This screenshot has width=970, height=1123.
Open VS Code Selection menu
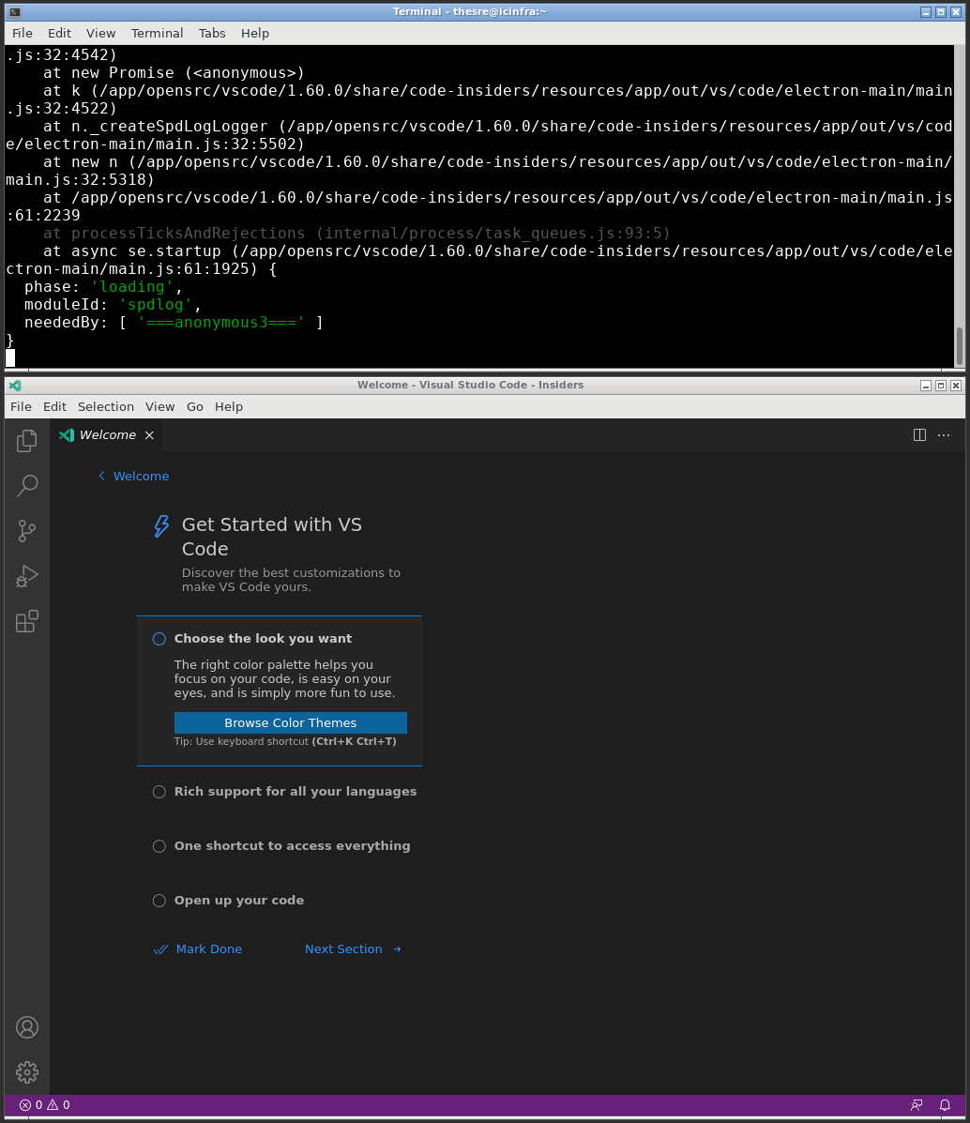[x=106, y=406]
